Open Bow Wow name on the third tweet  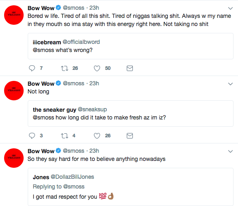(41, 151)
